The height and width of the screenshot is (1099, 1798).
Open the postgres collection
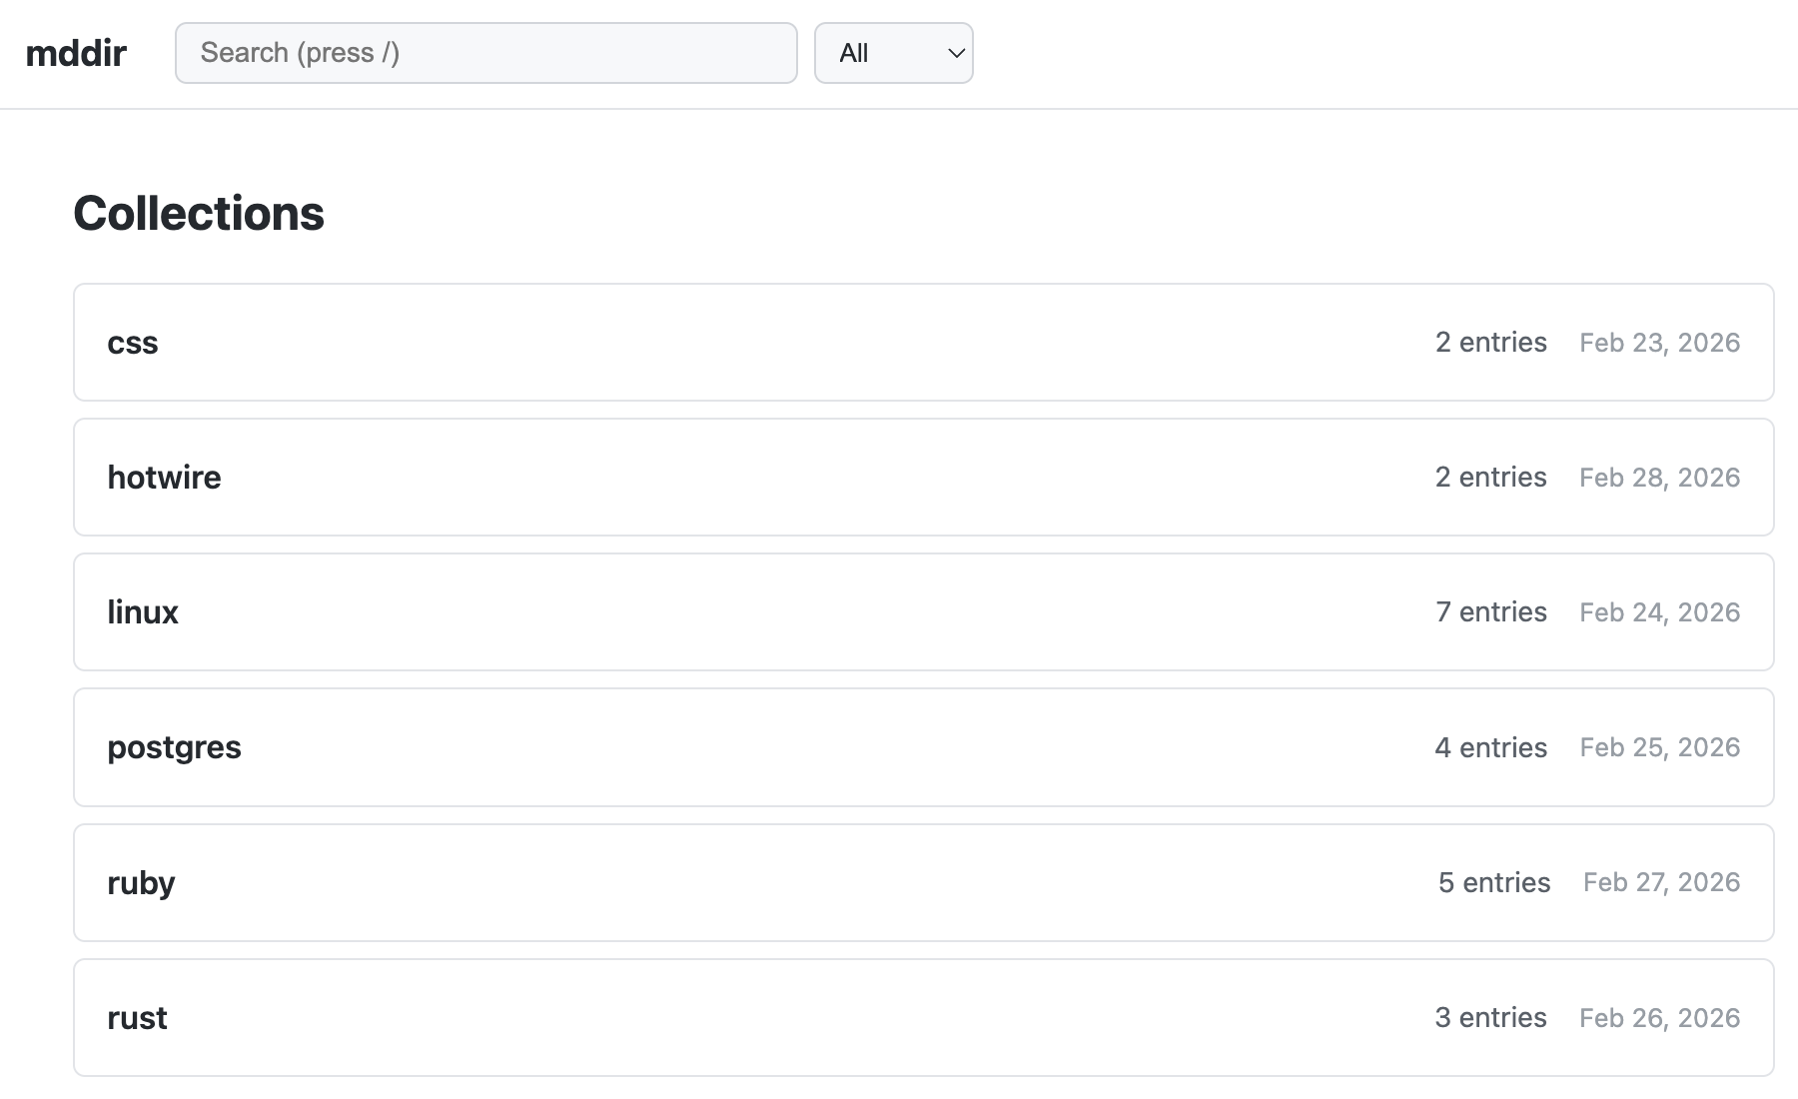click(174, 747)
